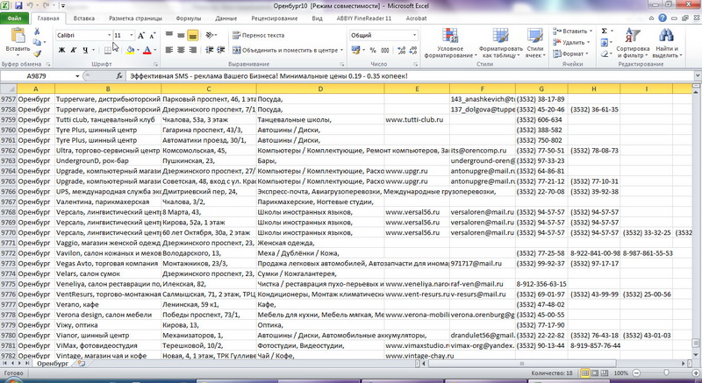
Task: Align cell text to the left
Action: pyautogui.click(x=169, y=50)
